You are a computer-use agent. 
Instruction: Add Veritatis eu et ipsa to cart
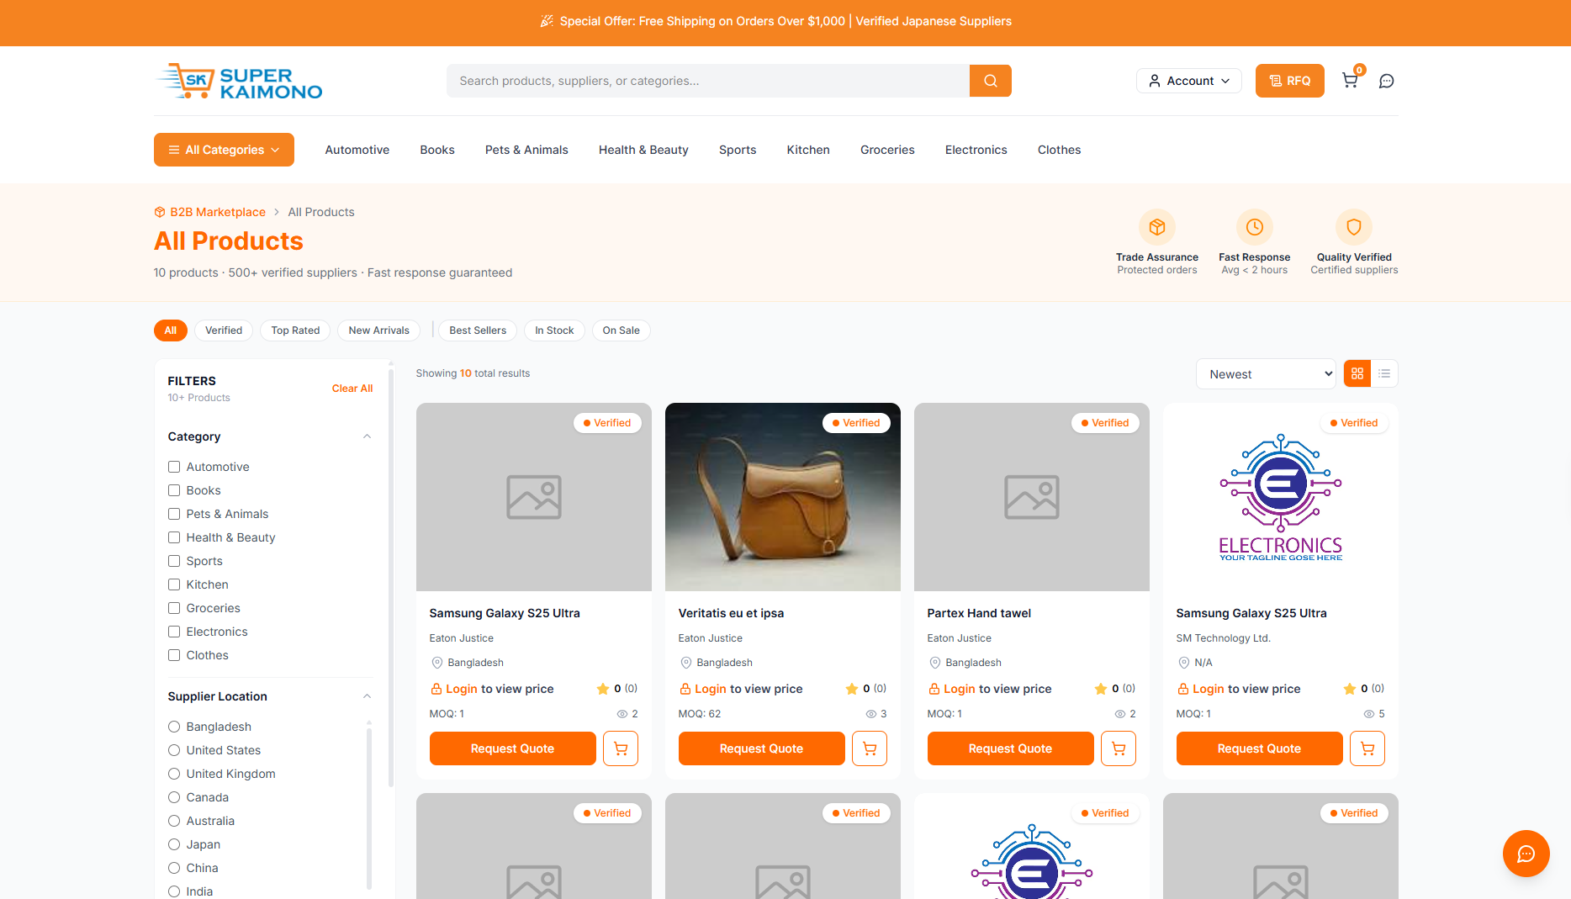pos(870,748)
